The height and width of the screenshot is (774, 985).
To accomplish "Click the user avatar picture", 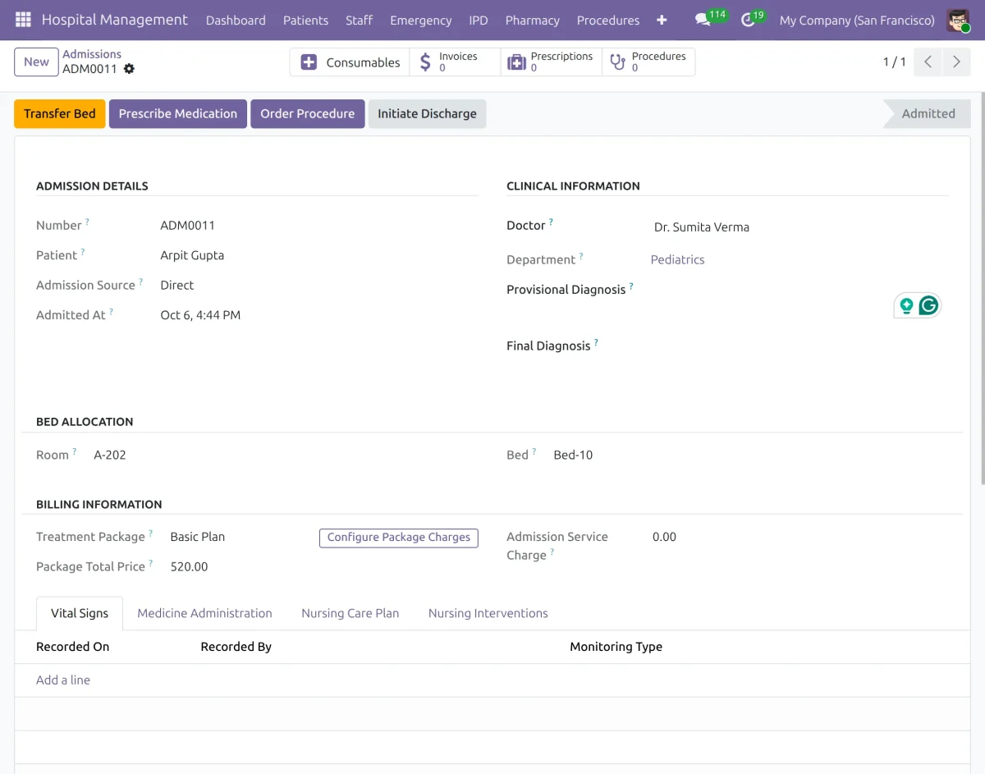I will pyautogui.click(x=958, y=20).
